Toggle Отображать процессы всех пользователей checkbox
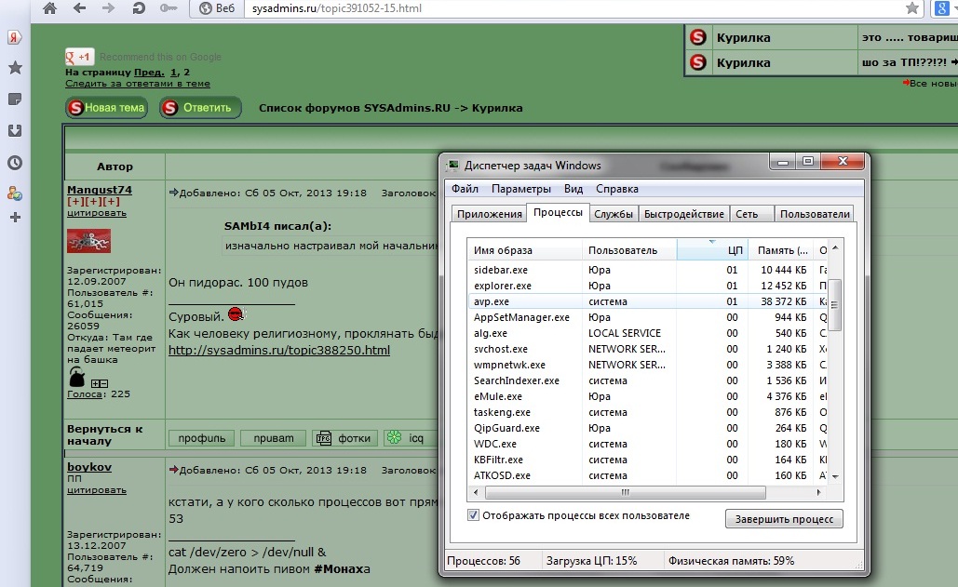The height and width of the screenshot is (587, 958). click(473, 515)
